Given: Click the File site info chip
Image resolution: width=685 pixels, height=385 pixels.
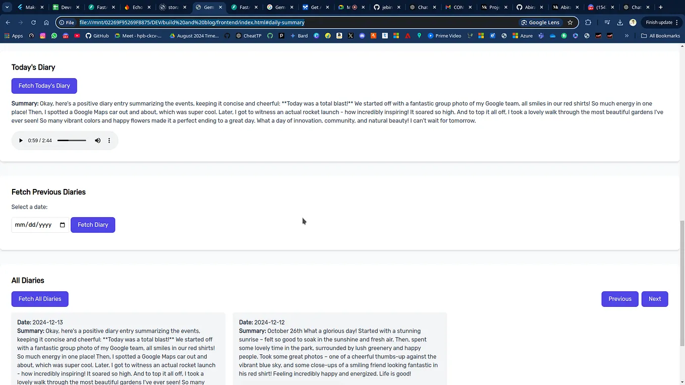Looking at the screenshot, I should pos(67,23).
